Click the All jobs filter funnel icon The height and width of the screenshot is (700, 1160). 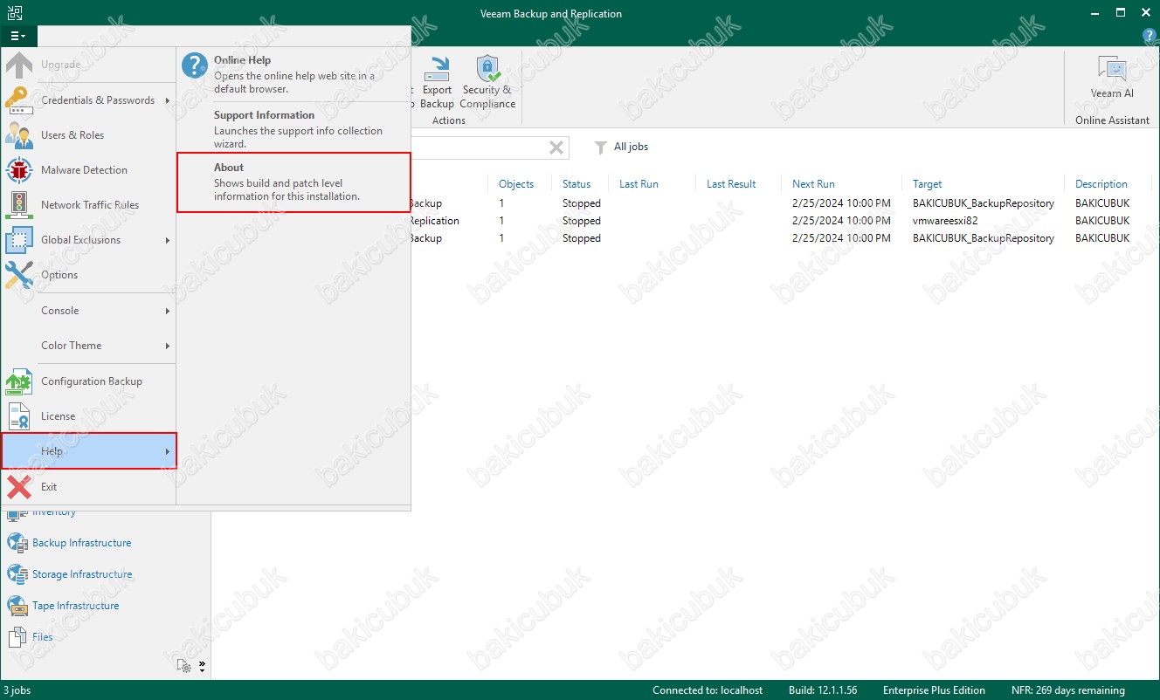pos(600,148)
